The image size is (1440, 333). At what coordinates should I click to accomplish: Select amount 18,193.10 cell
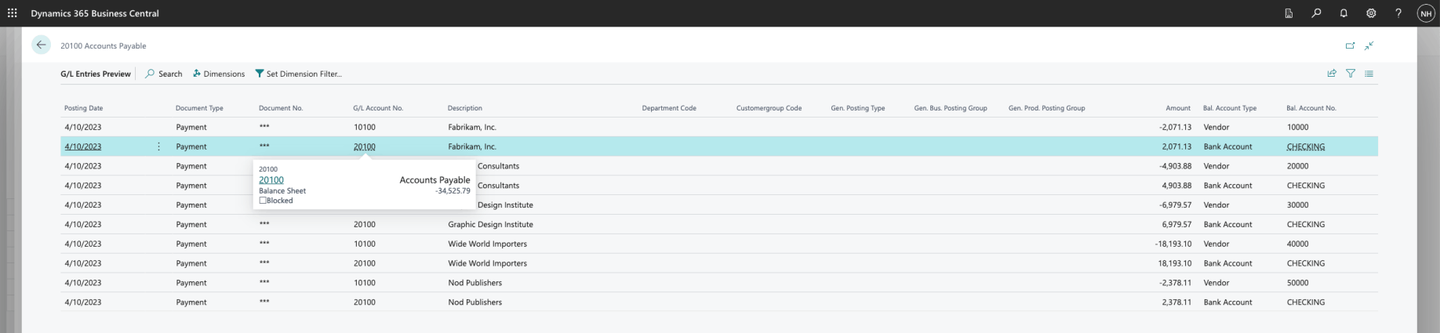[1175, 263]
